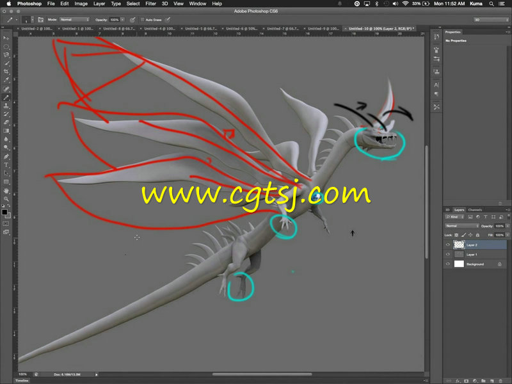Select the History Brush tool

pyautogui.click(x=6, y=114)
